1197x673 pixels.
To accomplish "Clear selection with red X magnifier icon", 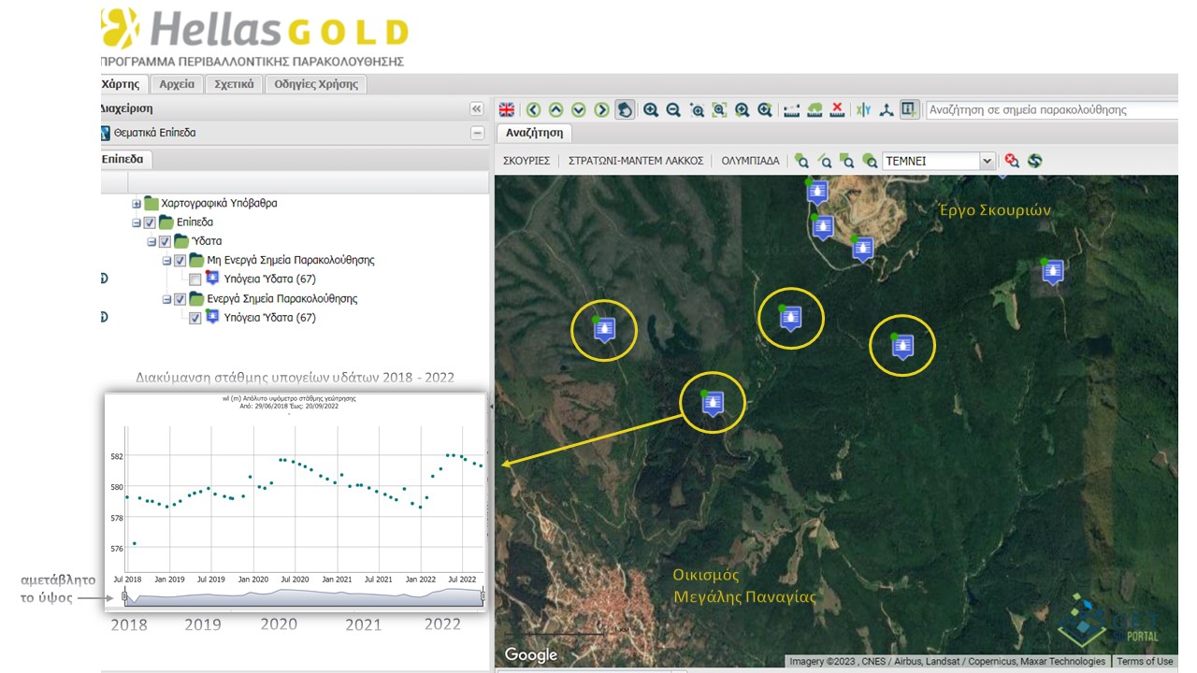I will tap(1012, 161).
